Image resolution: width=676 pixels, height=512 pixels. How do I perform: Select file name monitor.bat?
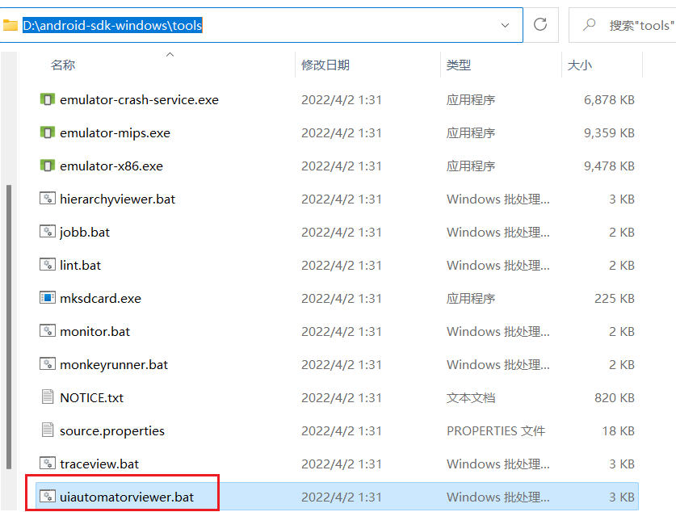pyautogui.click(x=94, y=331)
